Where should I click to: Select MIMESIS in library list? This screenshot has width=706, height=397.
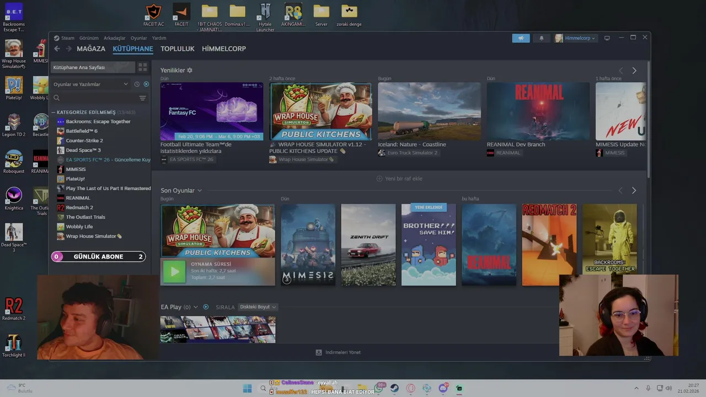(x=76, y=169)
